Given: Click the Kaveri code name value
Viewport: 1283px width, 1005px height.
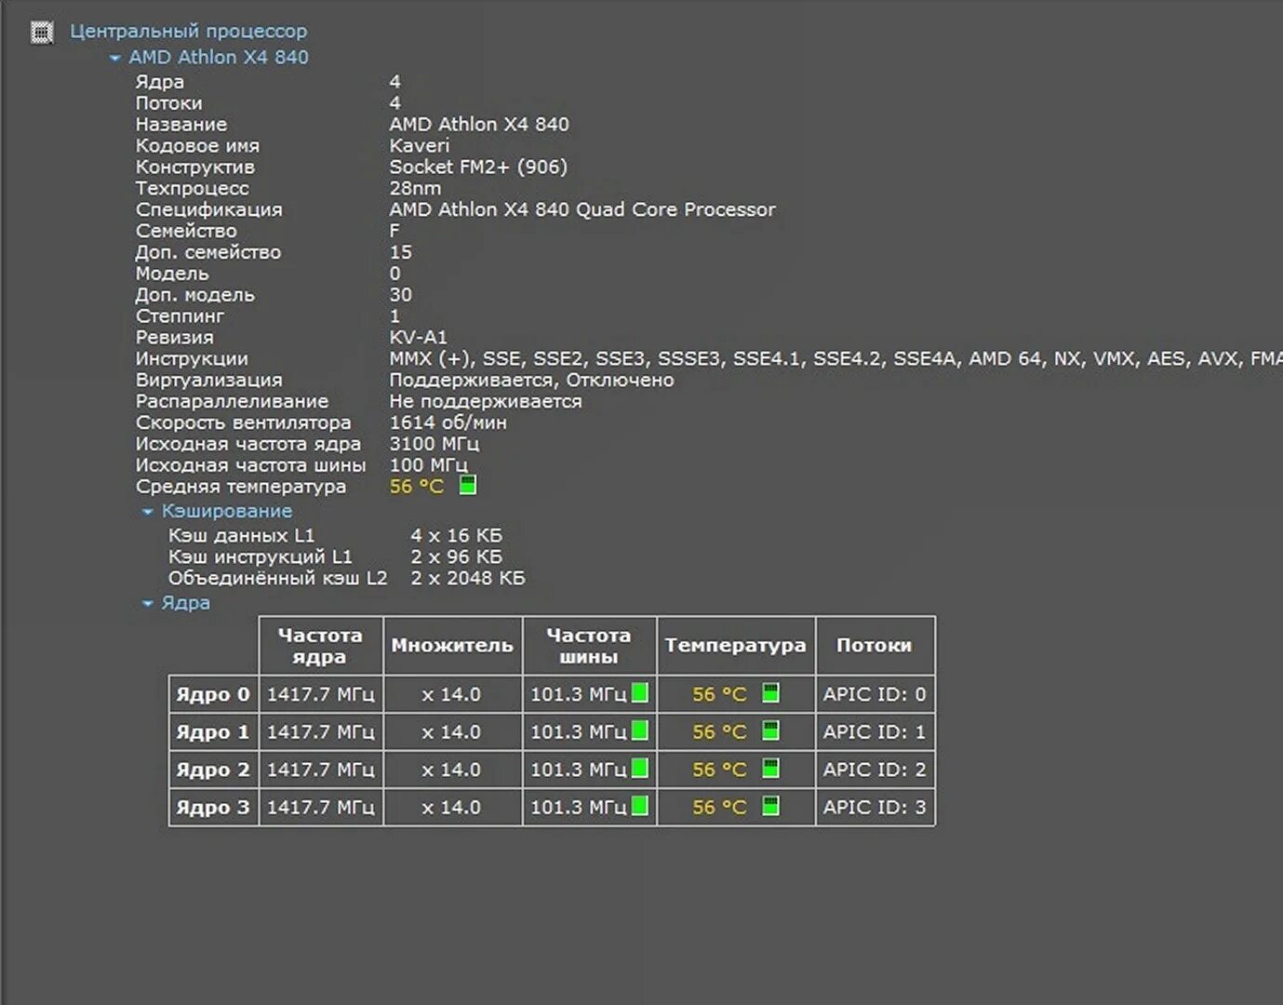Looking at the screenshot, I should pos(419,146).
